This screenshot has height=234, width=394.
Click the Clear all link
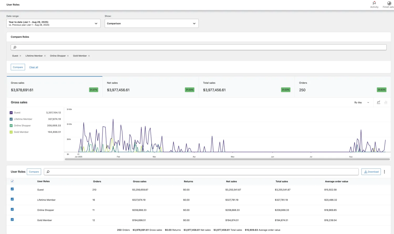pyautogui.click(x=34, y=67)
